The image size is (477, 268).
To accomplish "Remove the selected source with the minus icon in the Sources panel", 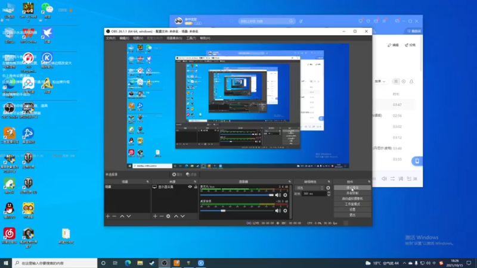I will [162, 216].
